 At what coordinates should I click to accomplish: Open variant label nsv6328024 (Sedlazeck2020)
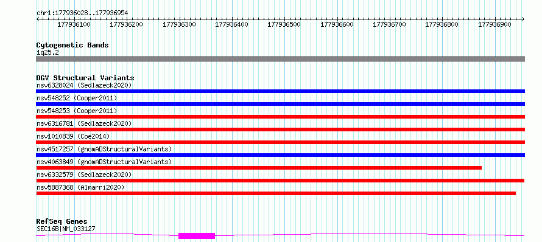coord(84,85)
